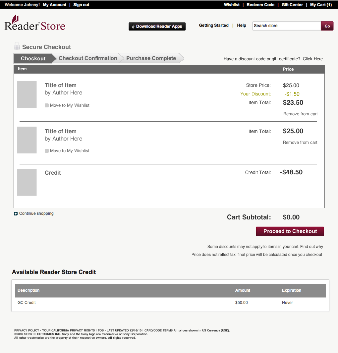Click Sign out in the header
Viewport: 338px width, 353px height.
point(81,5)
